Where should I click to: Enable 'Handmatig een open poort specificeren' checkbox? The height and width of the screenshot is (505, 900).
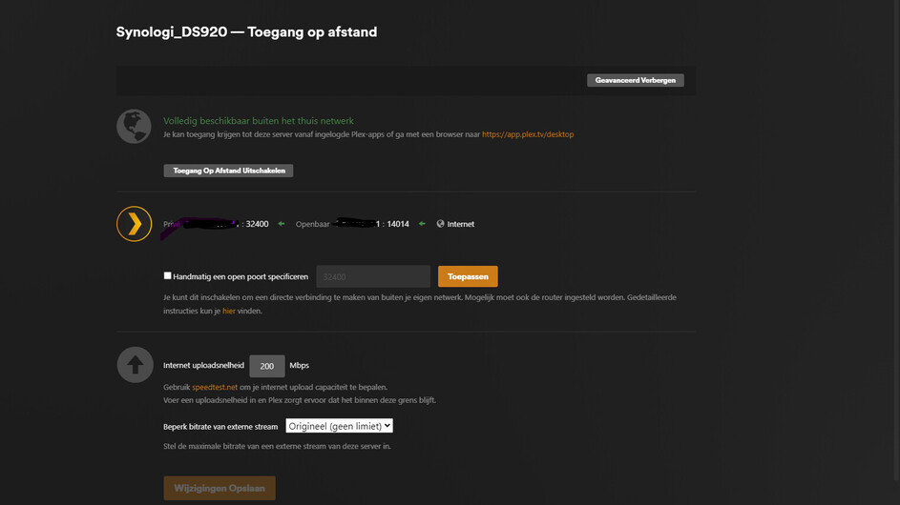(168, 275)
